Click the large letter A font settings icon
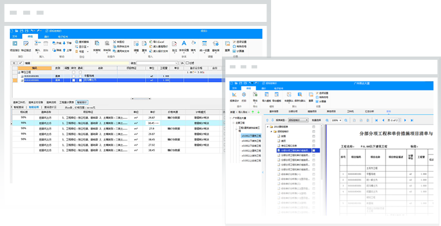Screen dimensions: 441x226 (x=184, y=43)
